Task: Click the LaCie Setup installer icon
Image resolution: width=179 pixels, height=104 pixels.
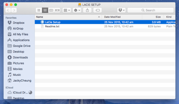Action: pyautogui.click(x=42, y=22)
